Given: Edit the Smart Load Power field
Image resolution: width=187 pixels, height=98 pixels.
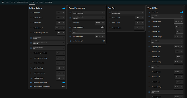Looking at the screenshot, I should click(x=139, y=28).
